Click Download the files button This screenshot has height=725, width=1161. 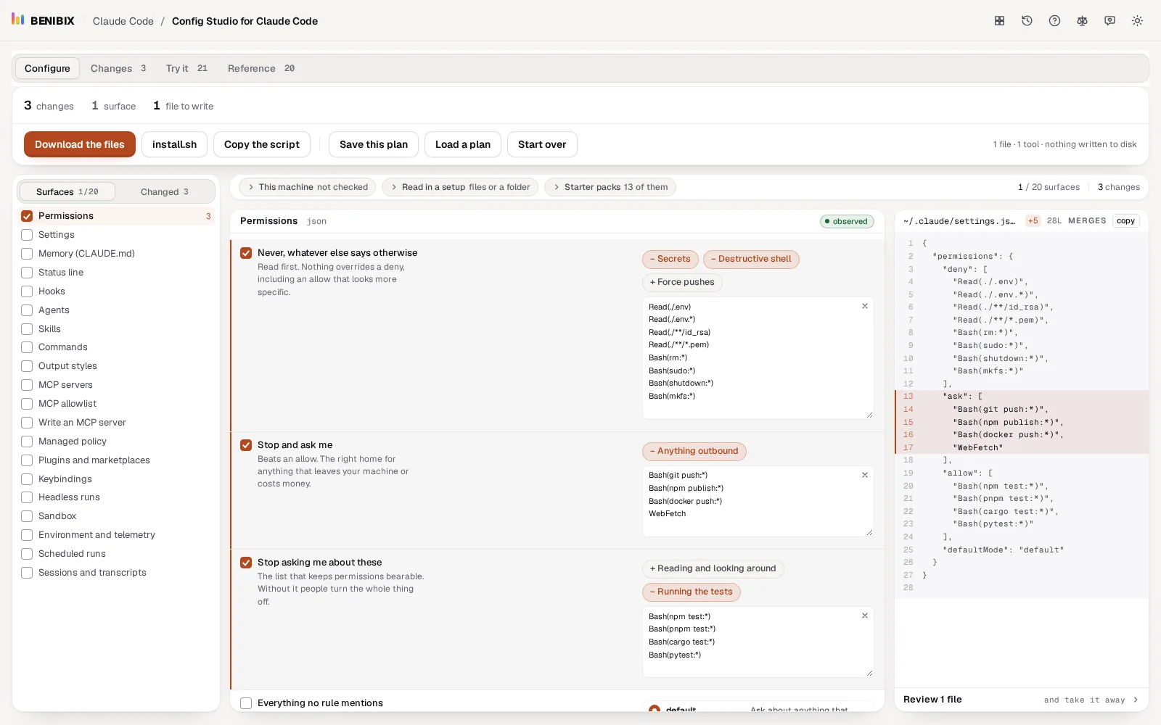tap(80, 144)
